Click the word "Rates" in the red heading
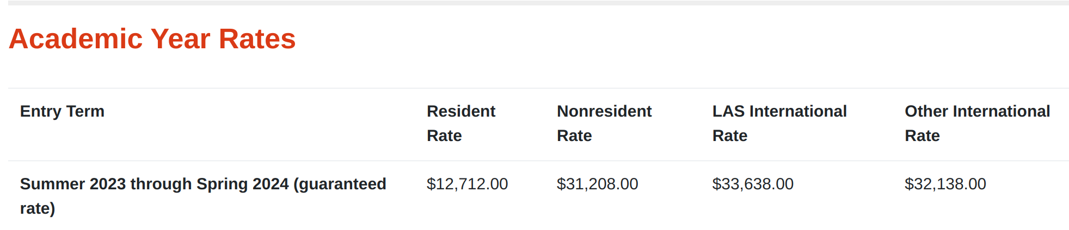 (257, 39)
